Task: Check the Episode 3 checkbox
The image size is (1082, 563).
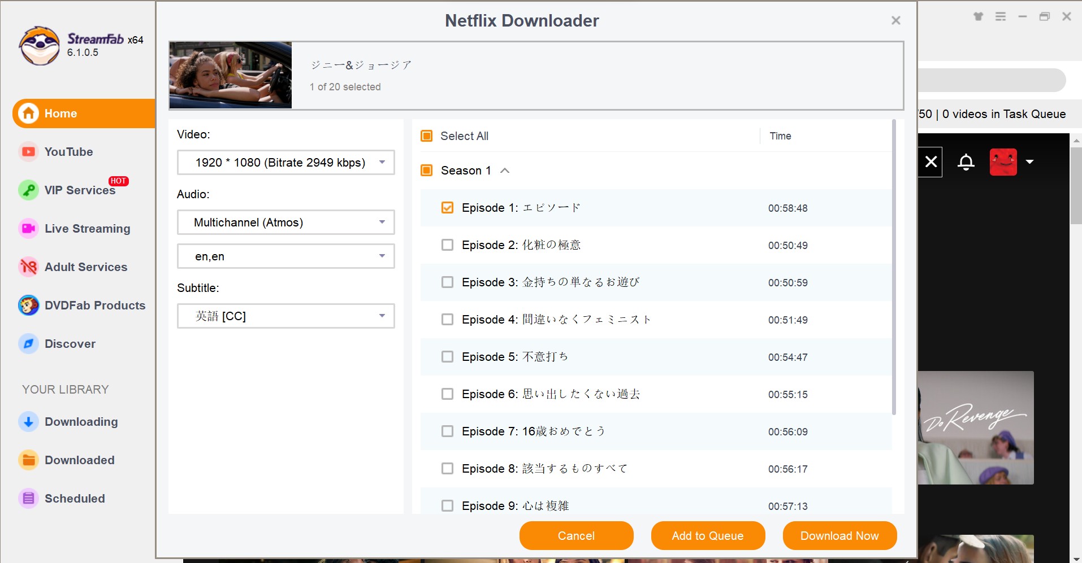Action: click(447, 282)
